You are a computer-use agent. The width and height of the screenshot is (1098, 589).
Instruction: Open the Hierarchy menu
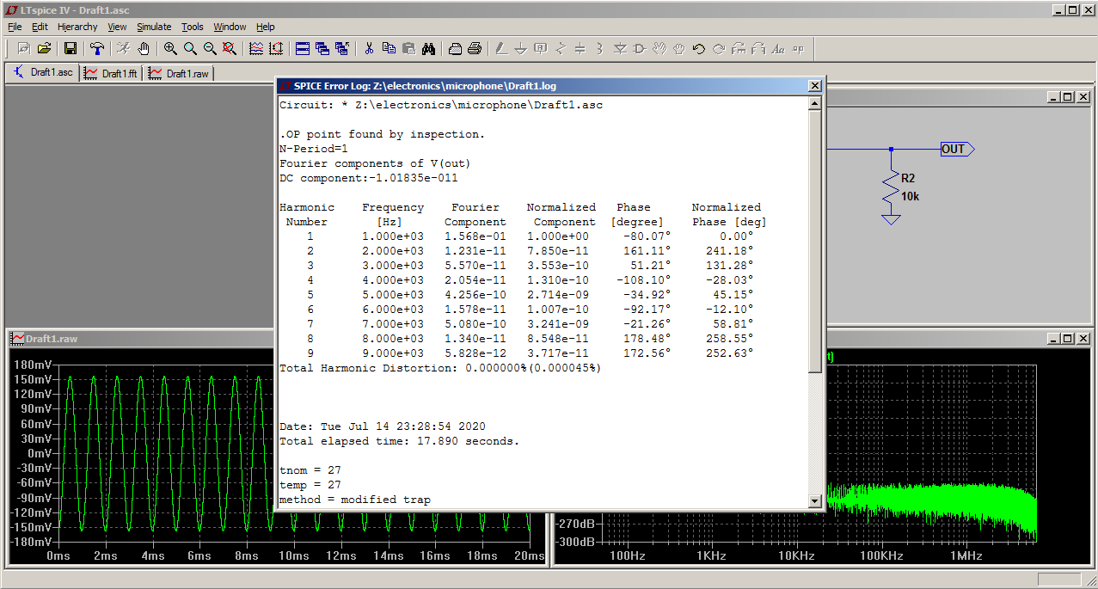point(77,27)
